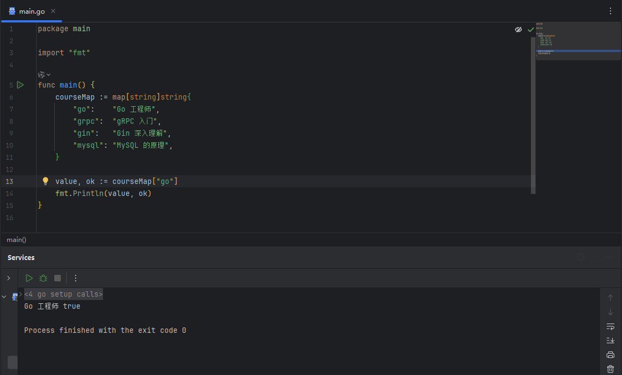Collapse the Go run configuration tree node
This screenshot has height=375, width=622.
[x=4, y=297]
